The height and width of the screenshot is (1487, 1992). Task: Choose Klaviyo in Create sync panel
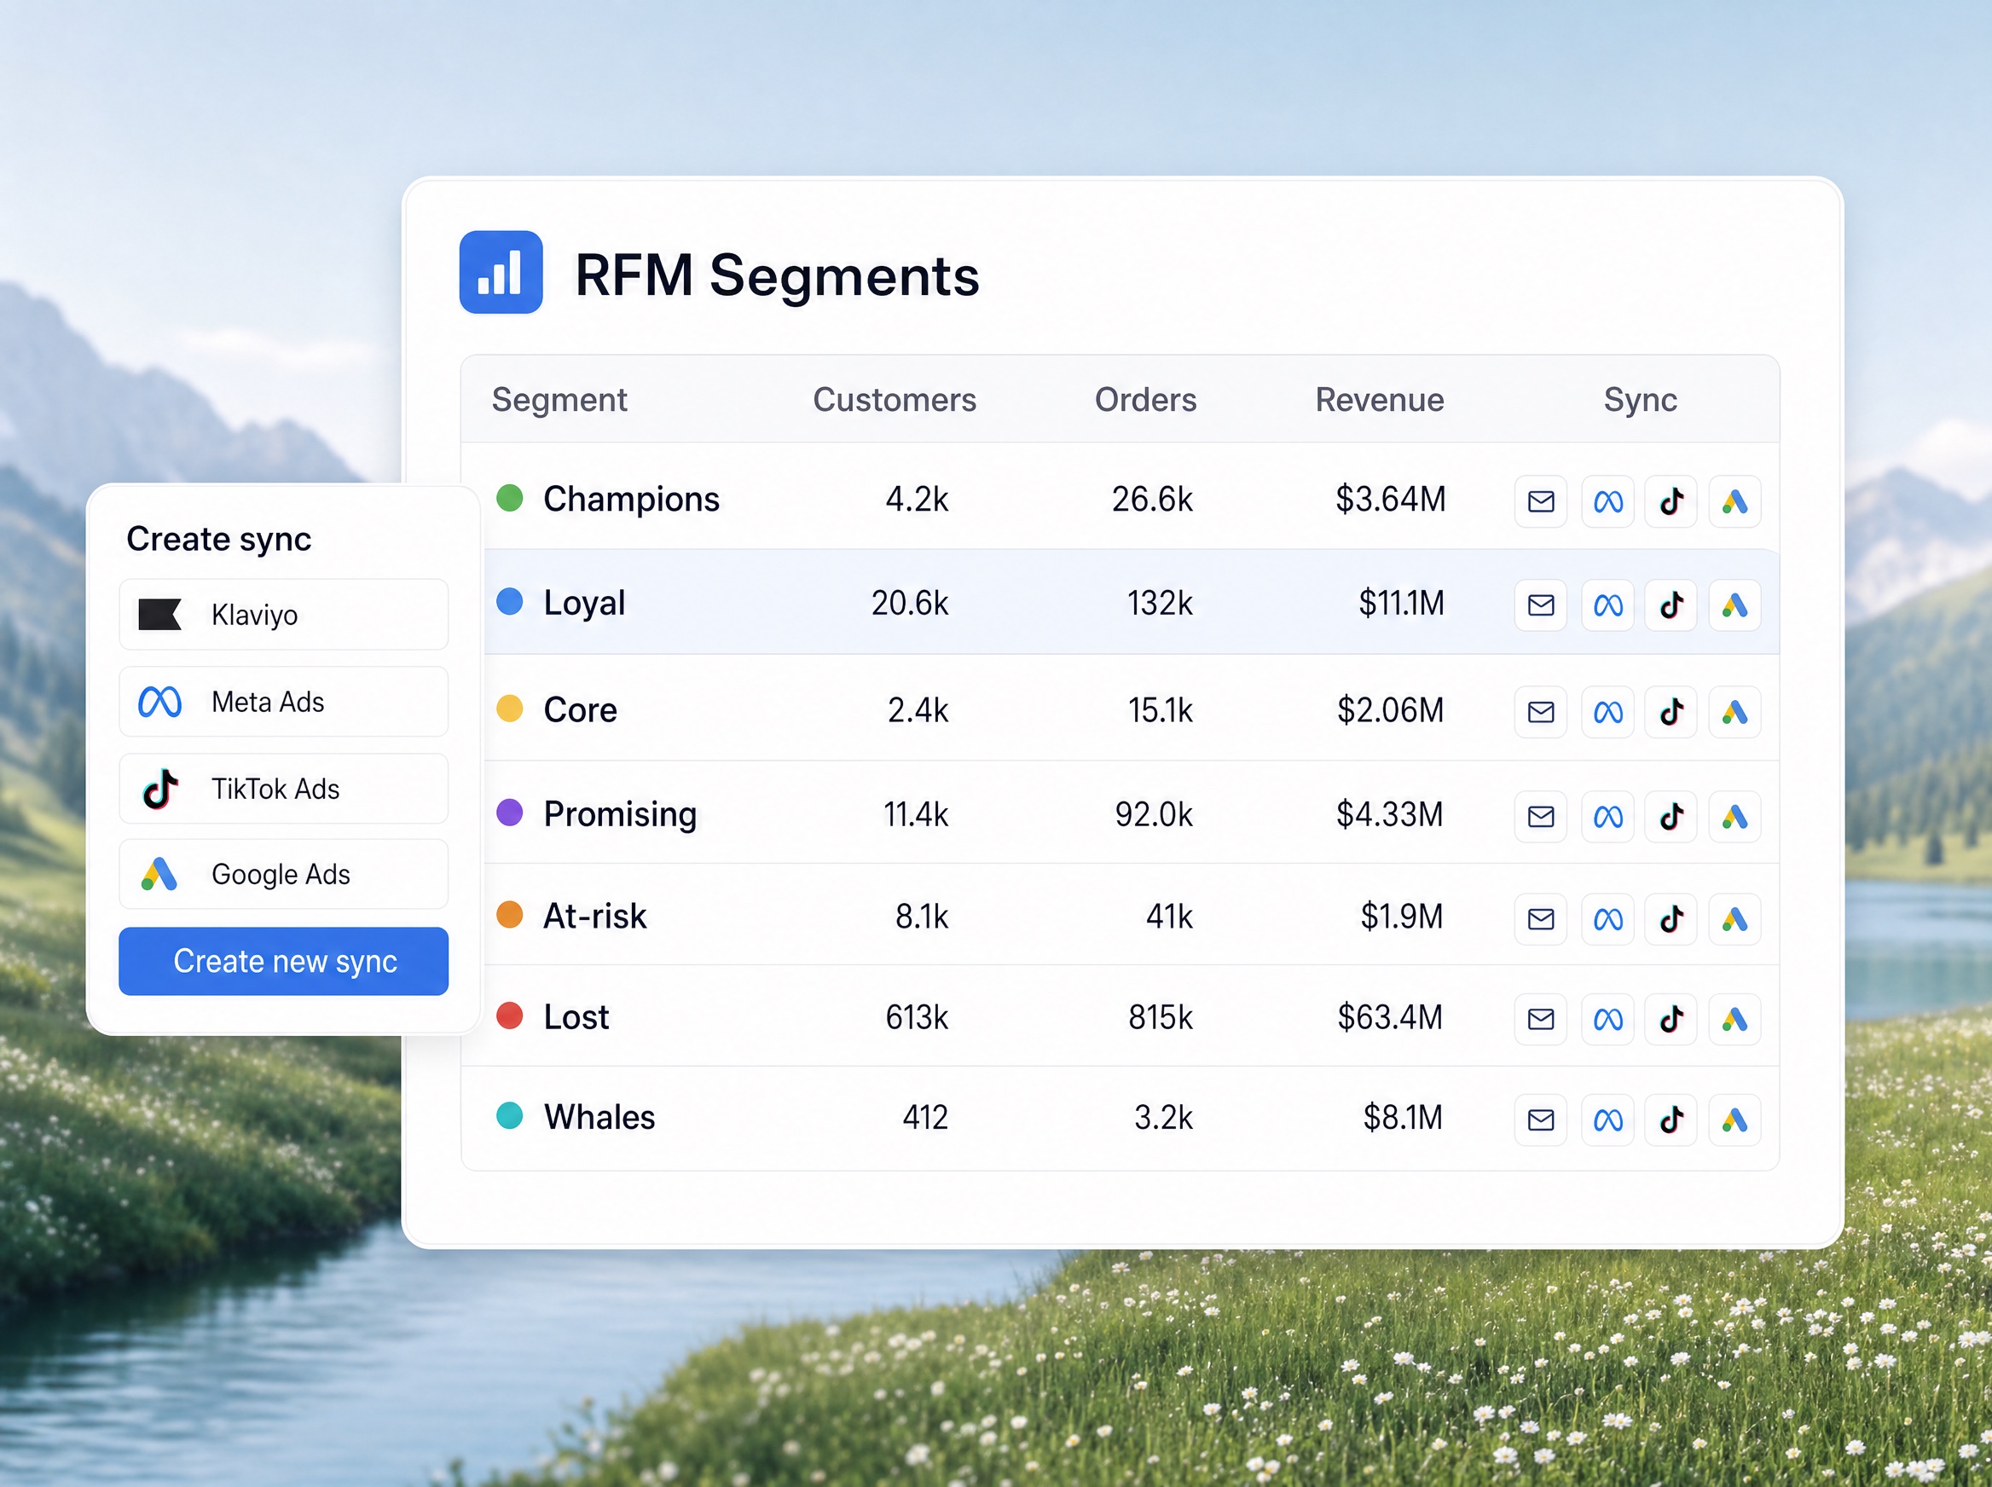click(284, 614)
